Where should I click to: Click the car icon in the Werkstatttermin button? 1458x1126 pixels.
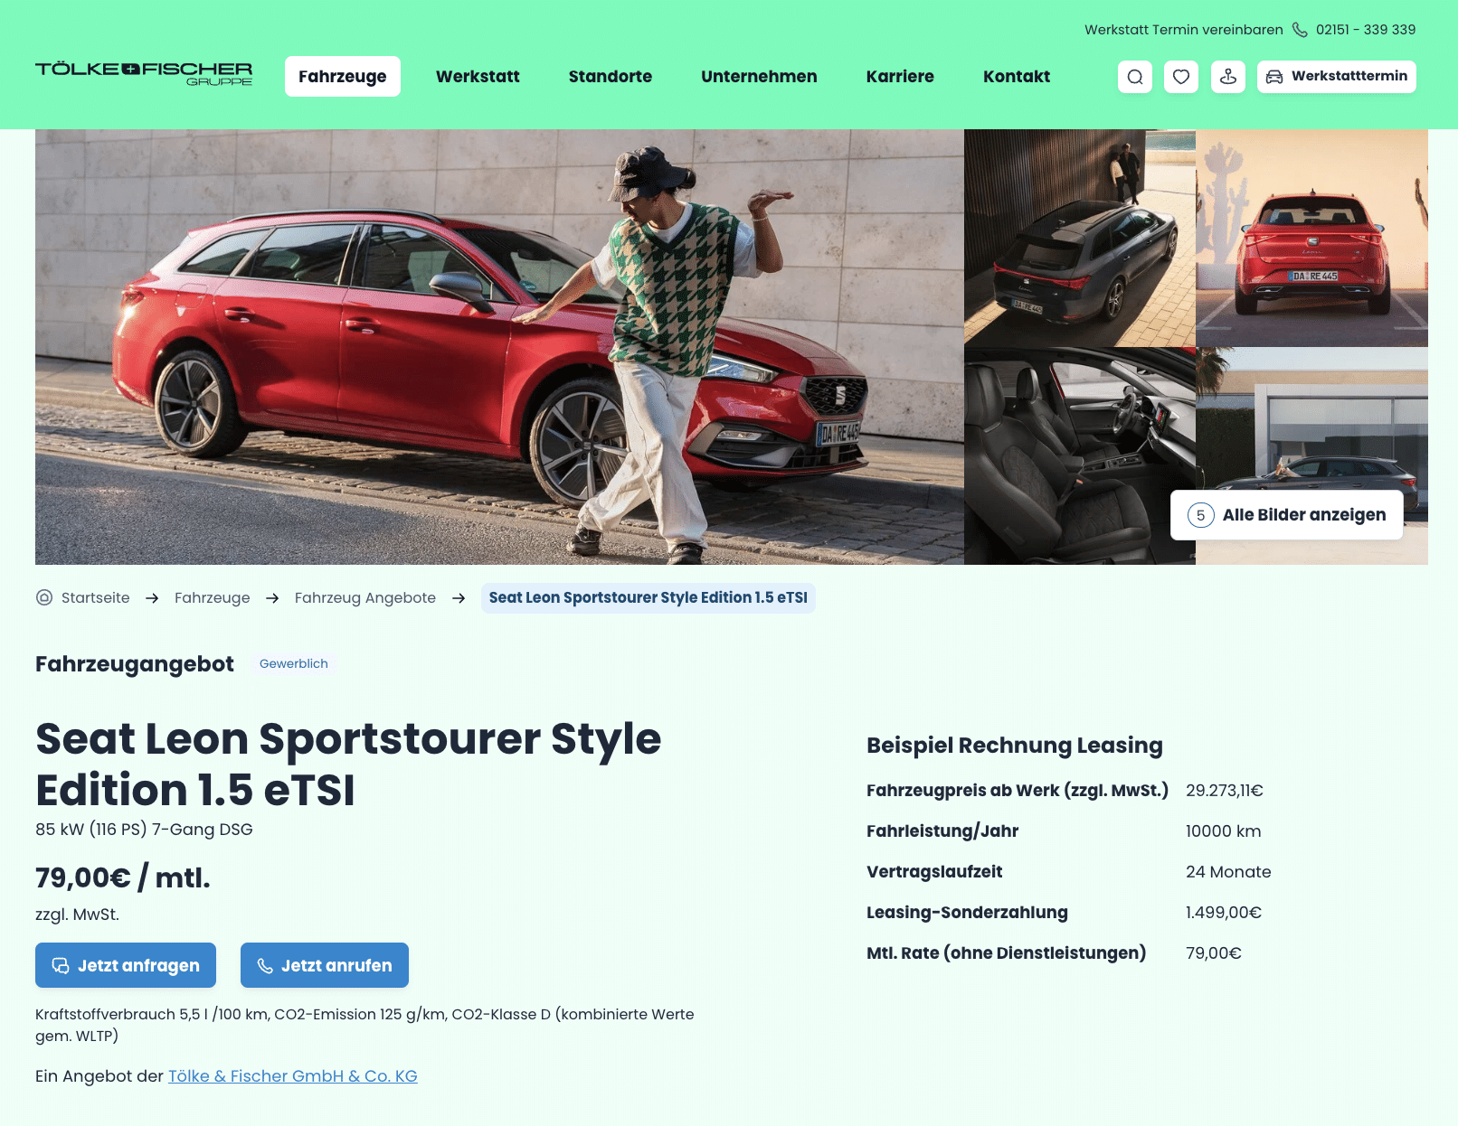tap(1274, 77)
